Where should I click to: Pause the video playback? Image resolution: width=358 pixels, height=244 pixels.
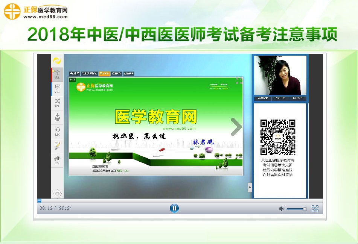click(174, 208)
